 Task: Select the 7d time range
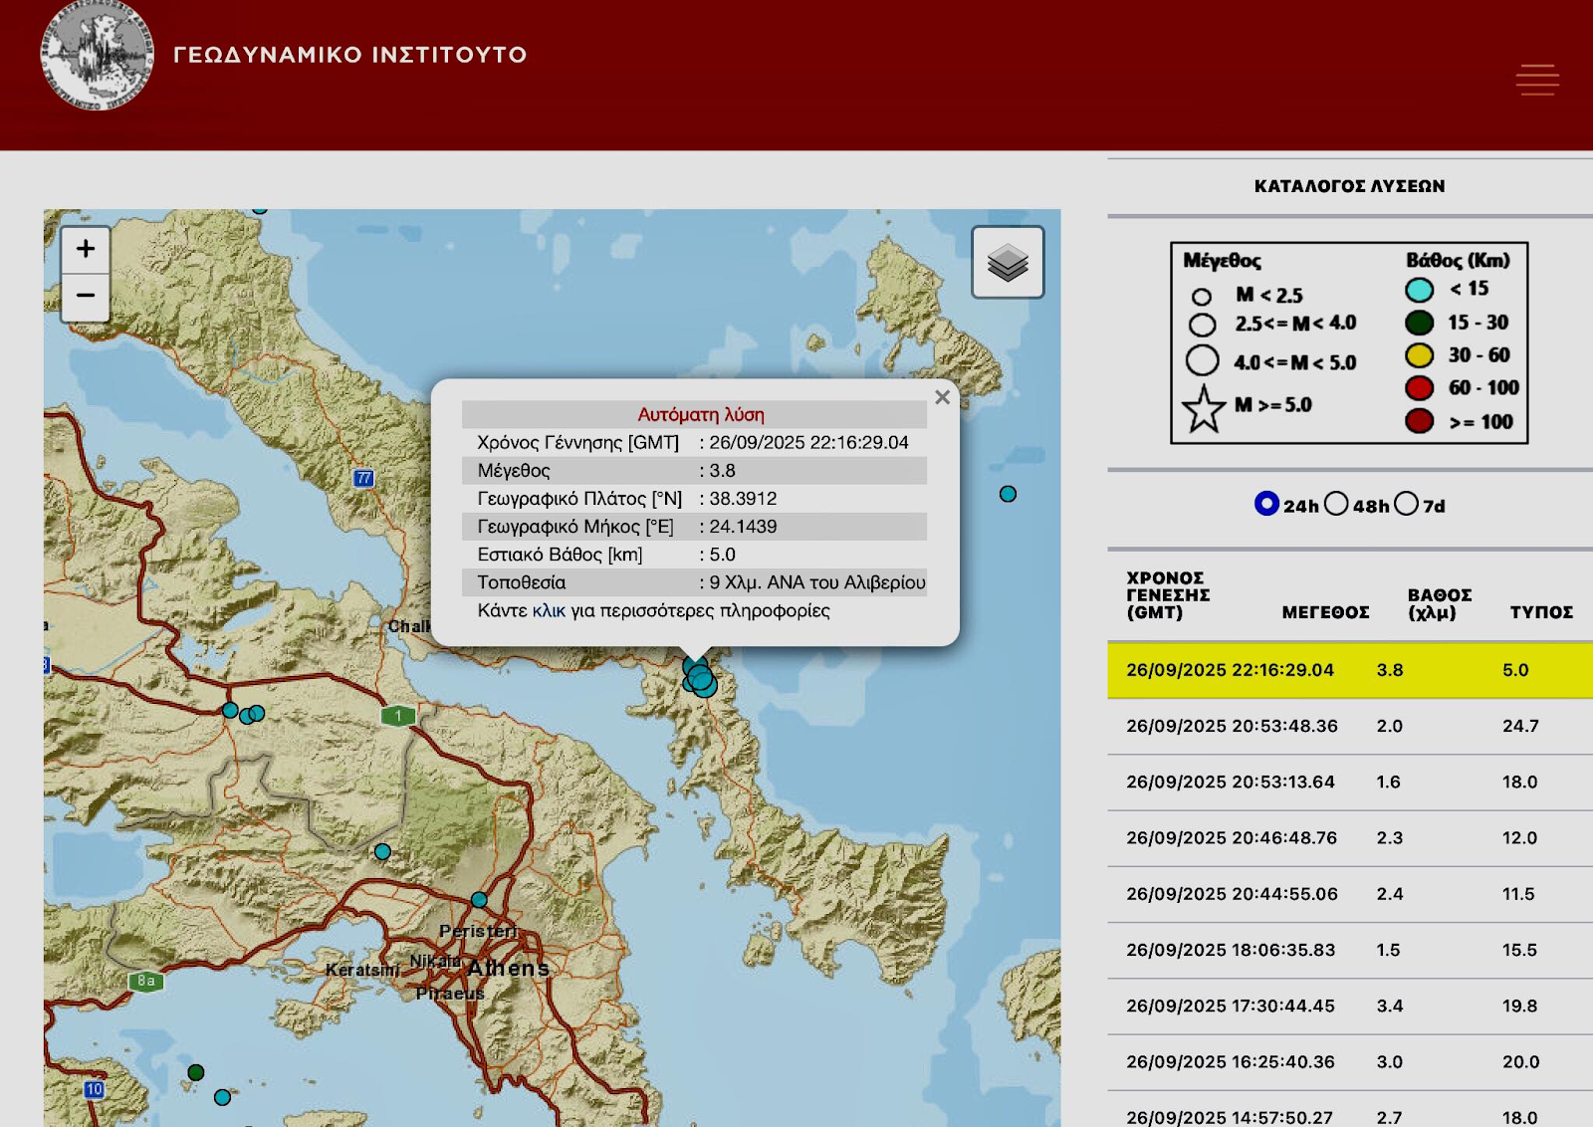(x=1406, y=504)
